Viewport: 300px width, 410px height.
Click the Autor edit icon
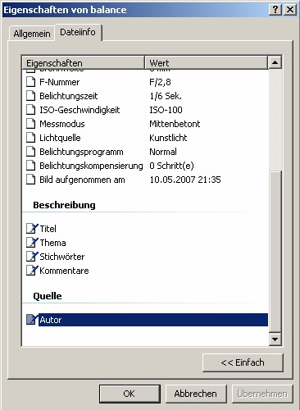pos(32,320)
